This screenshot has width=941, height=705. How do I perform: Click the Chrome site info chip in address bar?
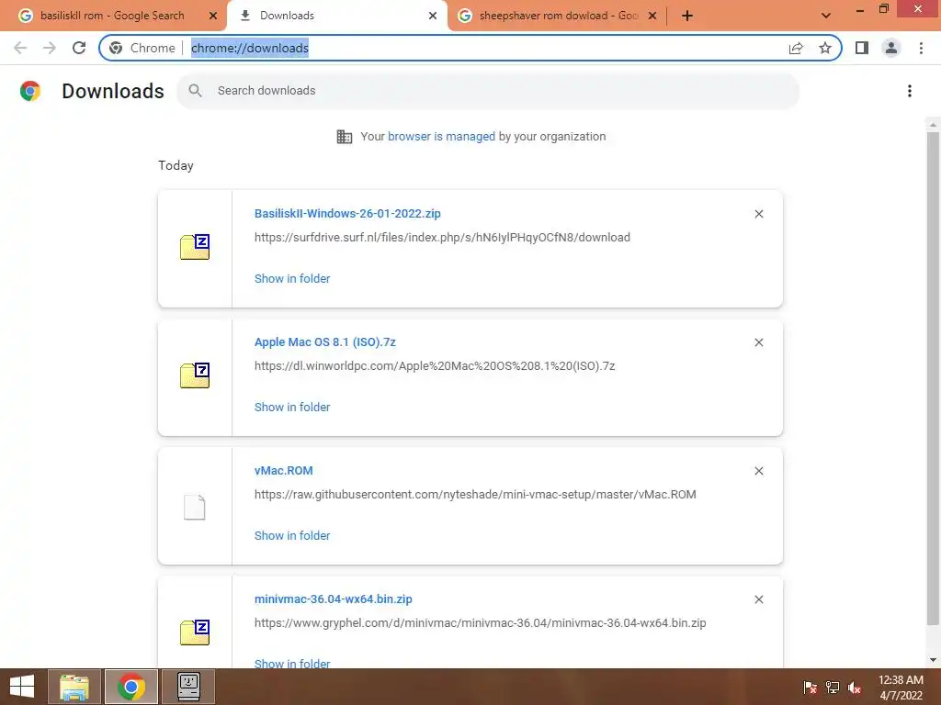coord(142,48)
